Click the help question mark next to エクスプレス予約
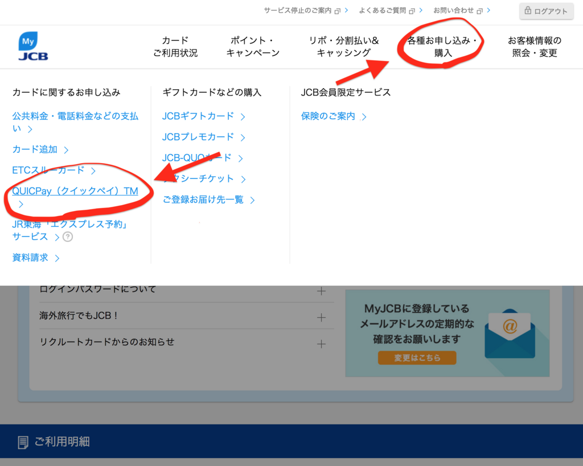Viewport: 583px width, 466px height. [x=68, y=237]
